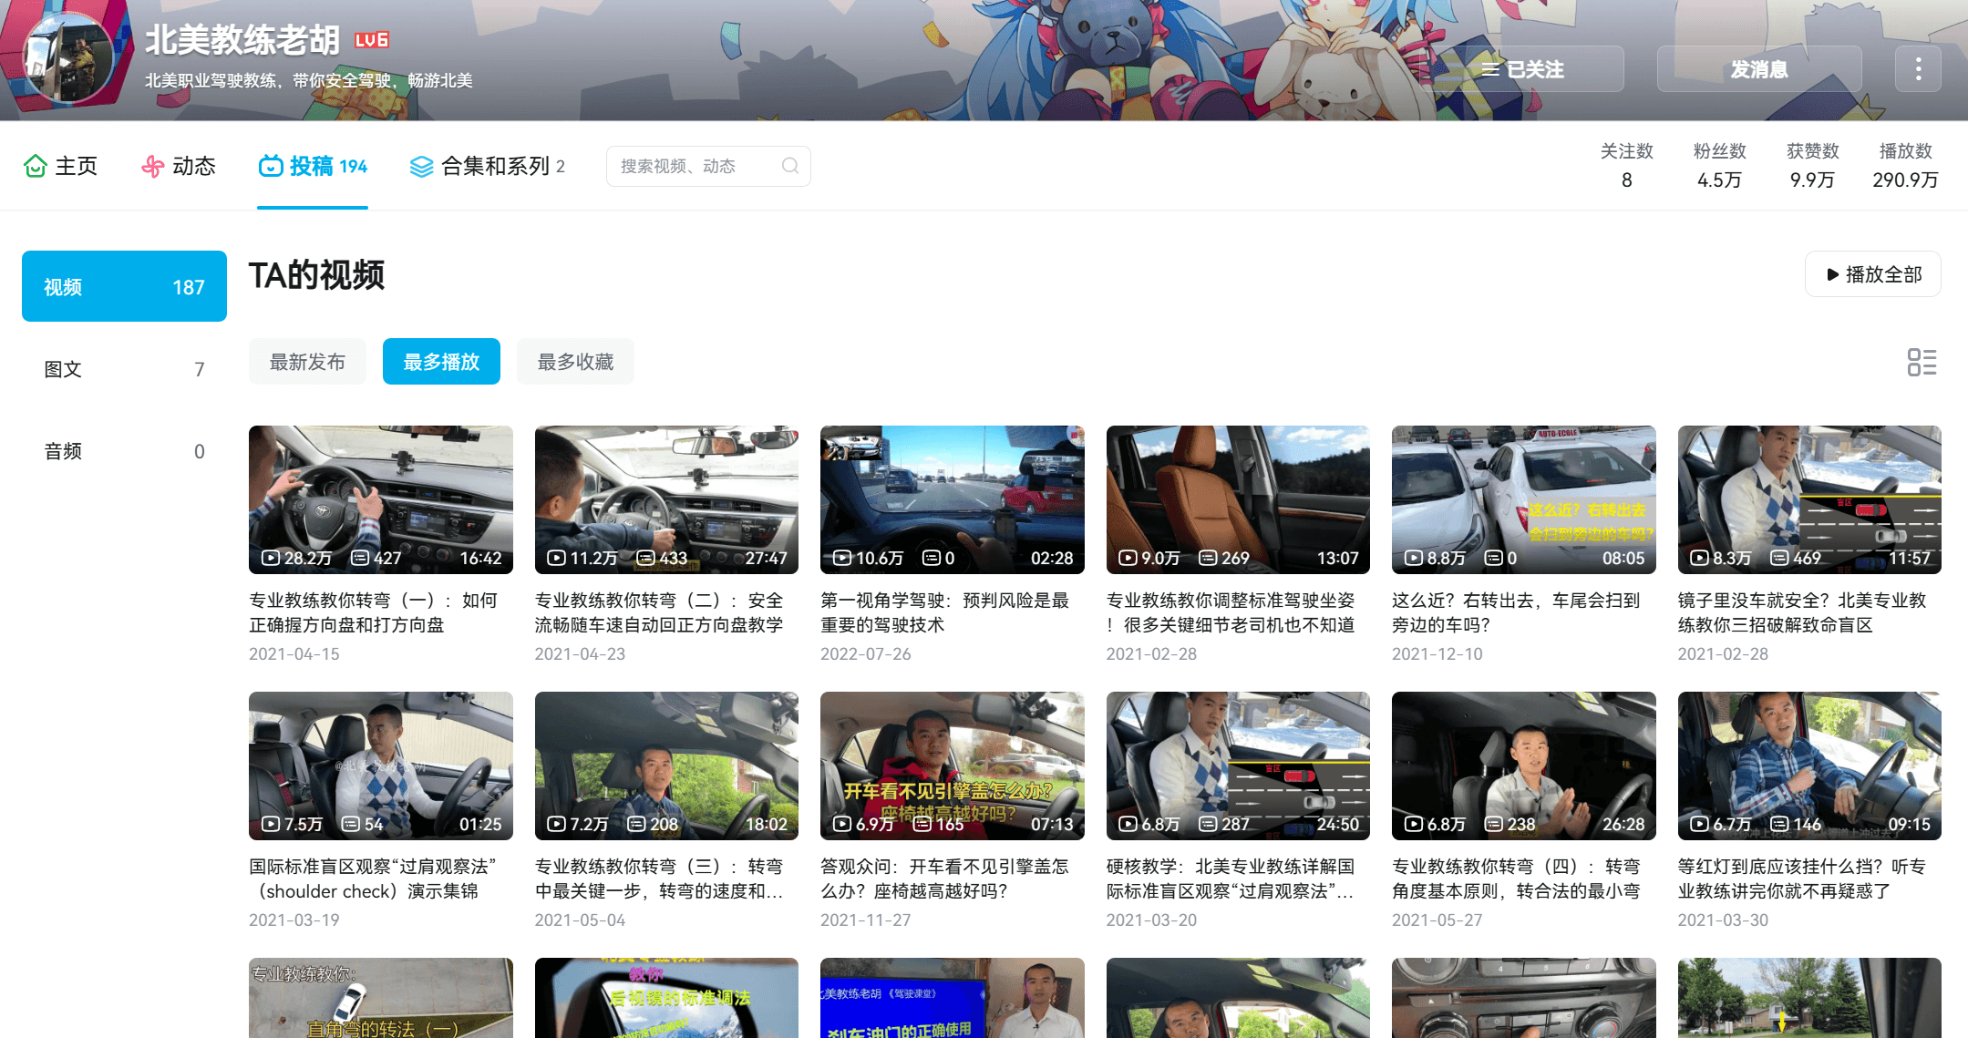Sort by 最多收藏
Screen dimensions: 1968x1038
(x=575, y=362)
